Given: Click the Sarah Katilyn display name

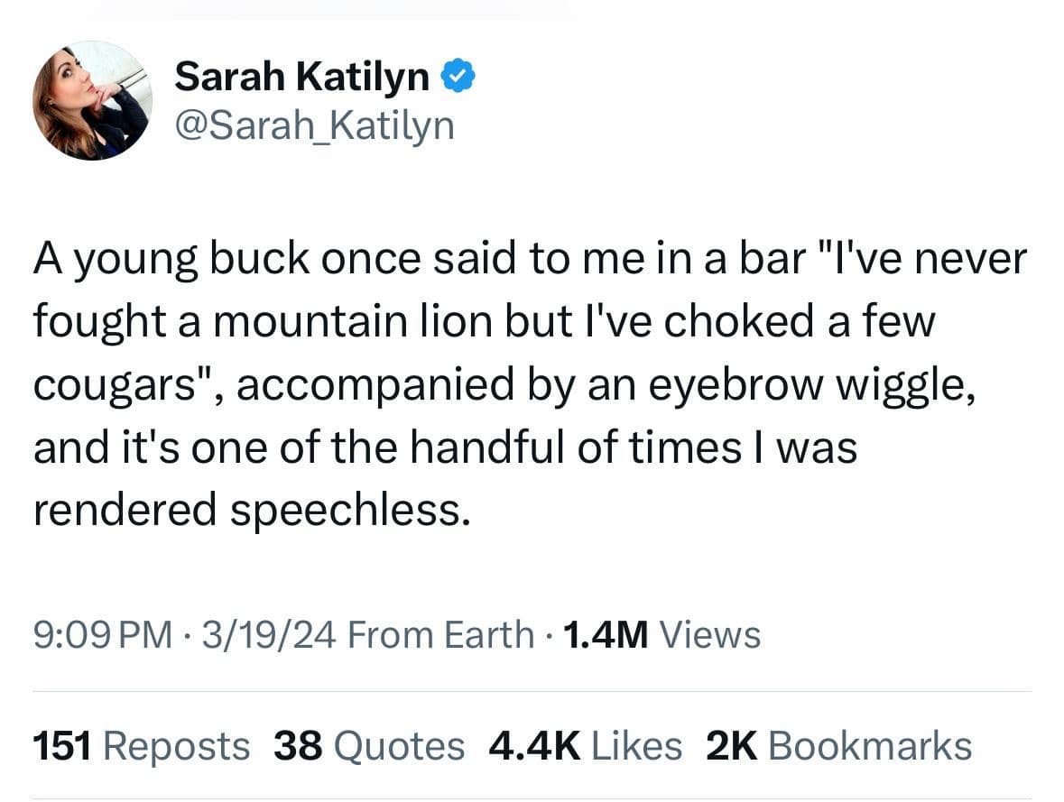Looking at the screenshot, I should click(x=302, y=75).
